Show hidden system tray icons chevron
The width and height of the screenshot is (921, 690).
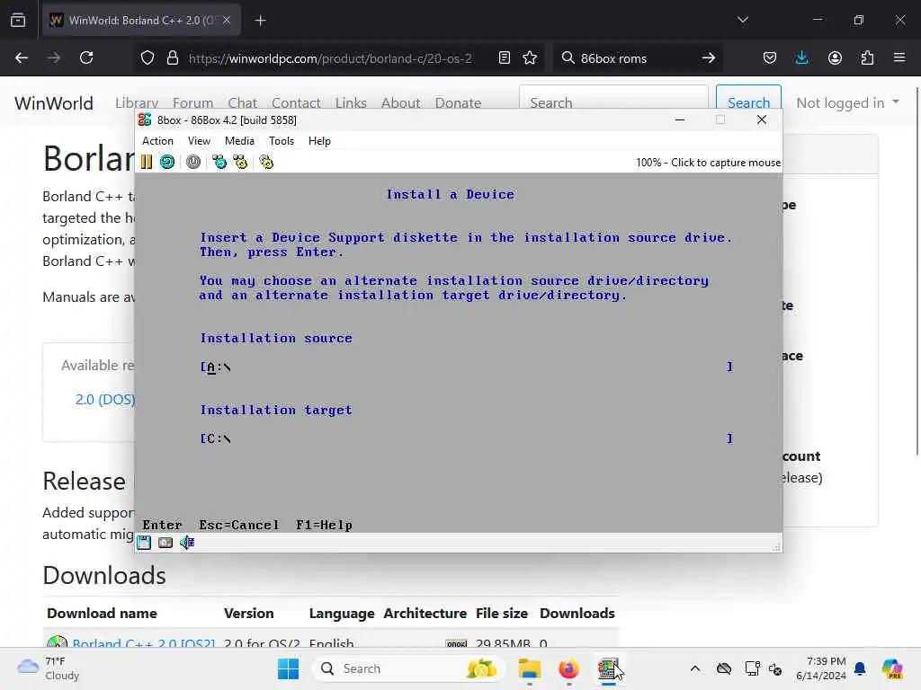695,668
